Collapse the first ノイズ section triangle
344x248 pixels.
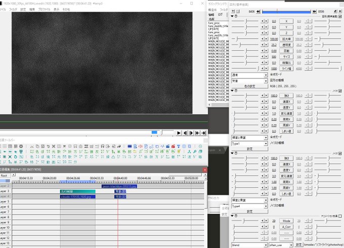click(233, 91)
